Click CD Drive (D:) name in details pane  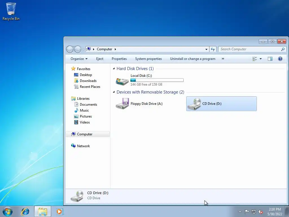[x=98, y=193]
